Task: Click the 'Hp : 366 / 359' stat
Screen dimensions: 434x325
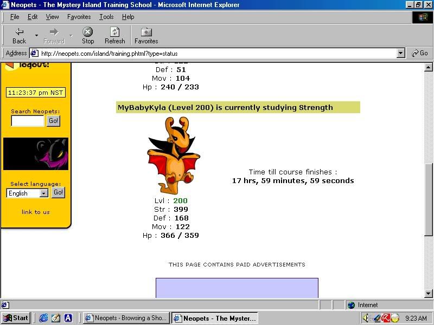Action: (171, 236)
